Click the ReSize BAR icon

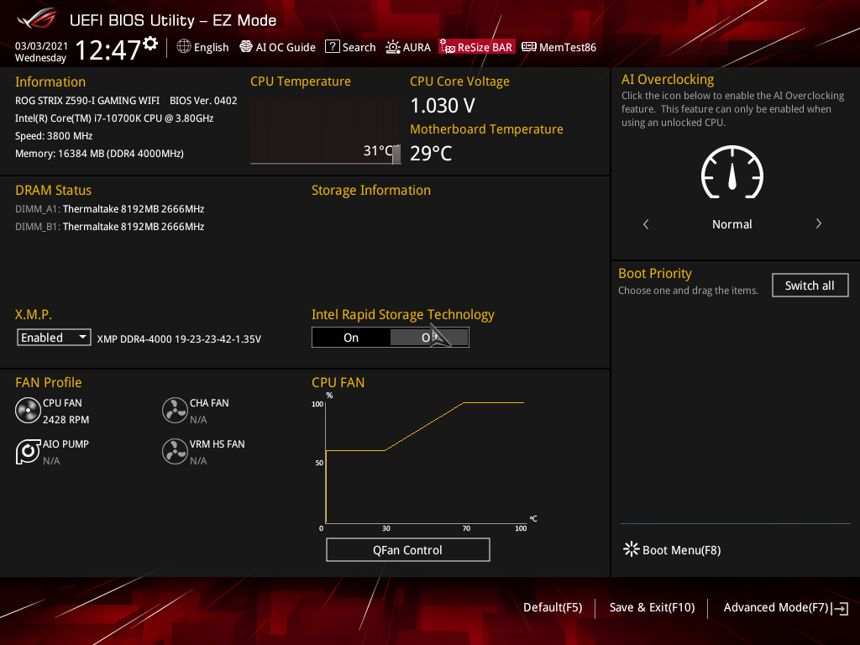[x=448, y=47]
